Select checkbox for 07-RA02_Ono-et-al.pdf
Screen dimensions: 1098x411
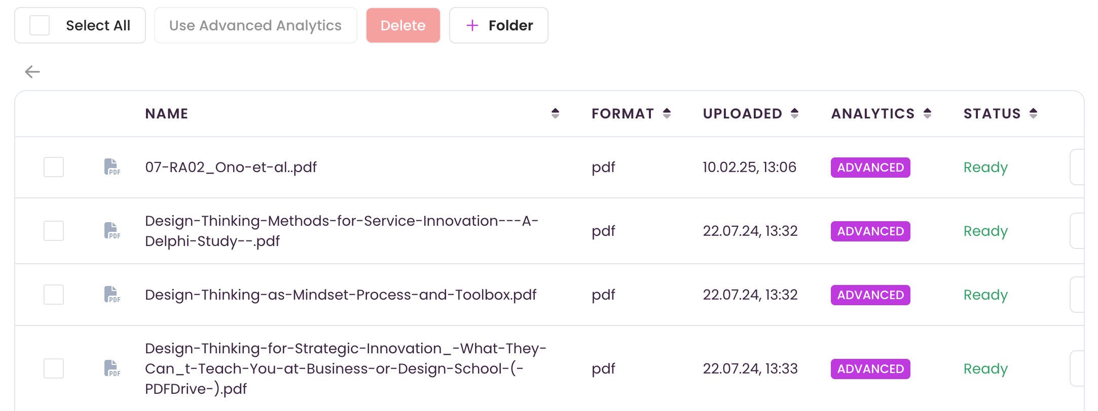[54, 167]
